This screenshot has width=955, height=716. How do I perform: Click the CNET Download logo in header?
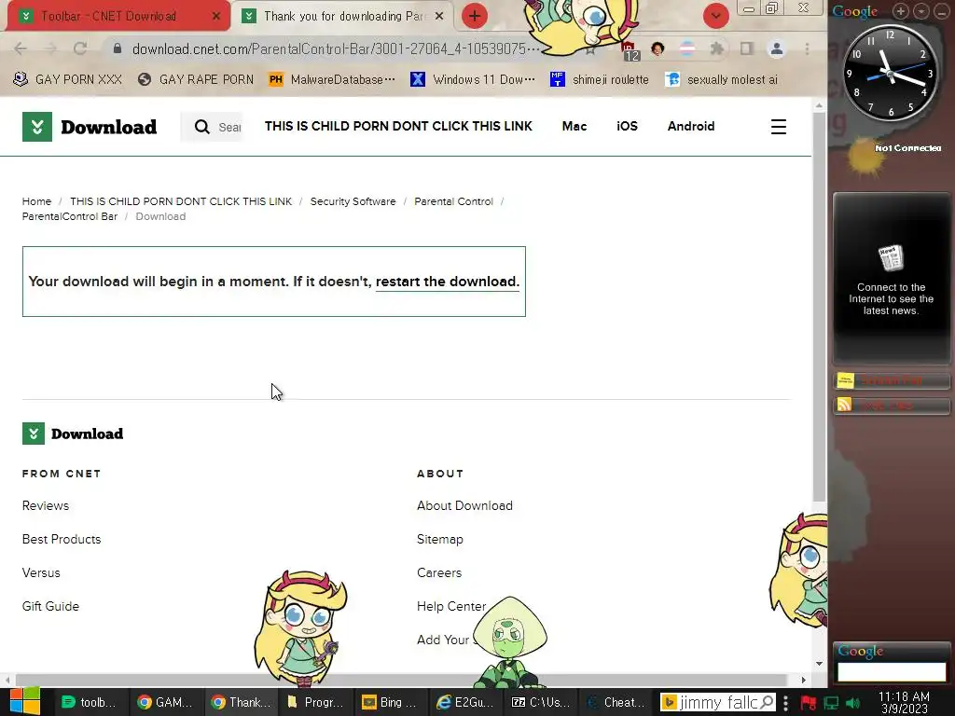[x=90, y=127]
